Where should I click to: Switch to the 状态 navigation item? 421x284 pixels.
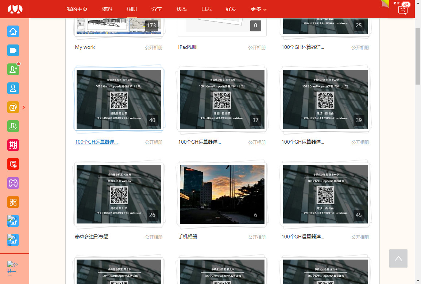(x=181, y=9)
